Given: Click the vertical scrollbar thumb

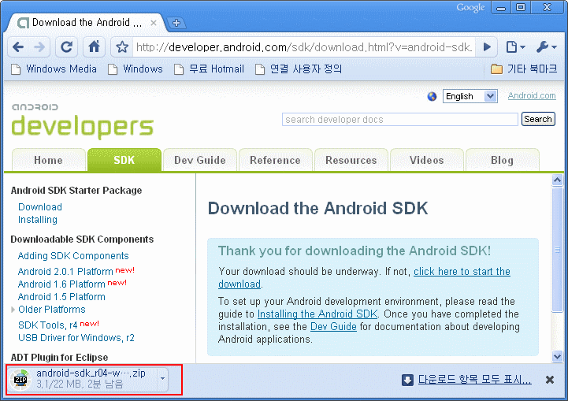Looking at the screenshot, I should click(x=557, y=250).
